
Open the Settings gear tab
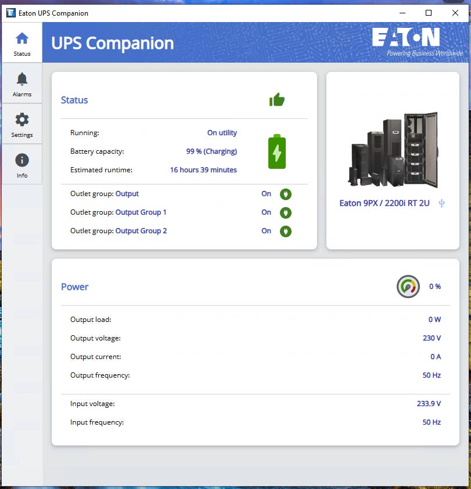(22, 124)
